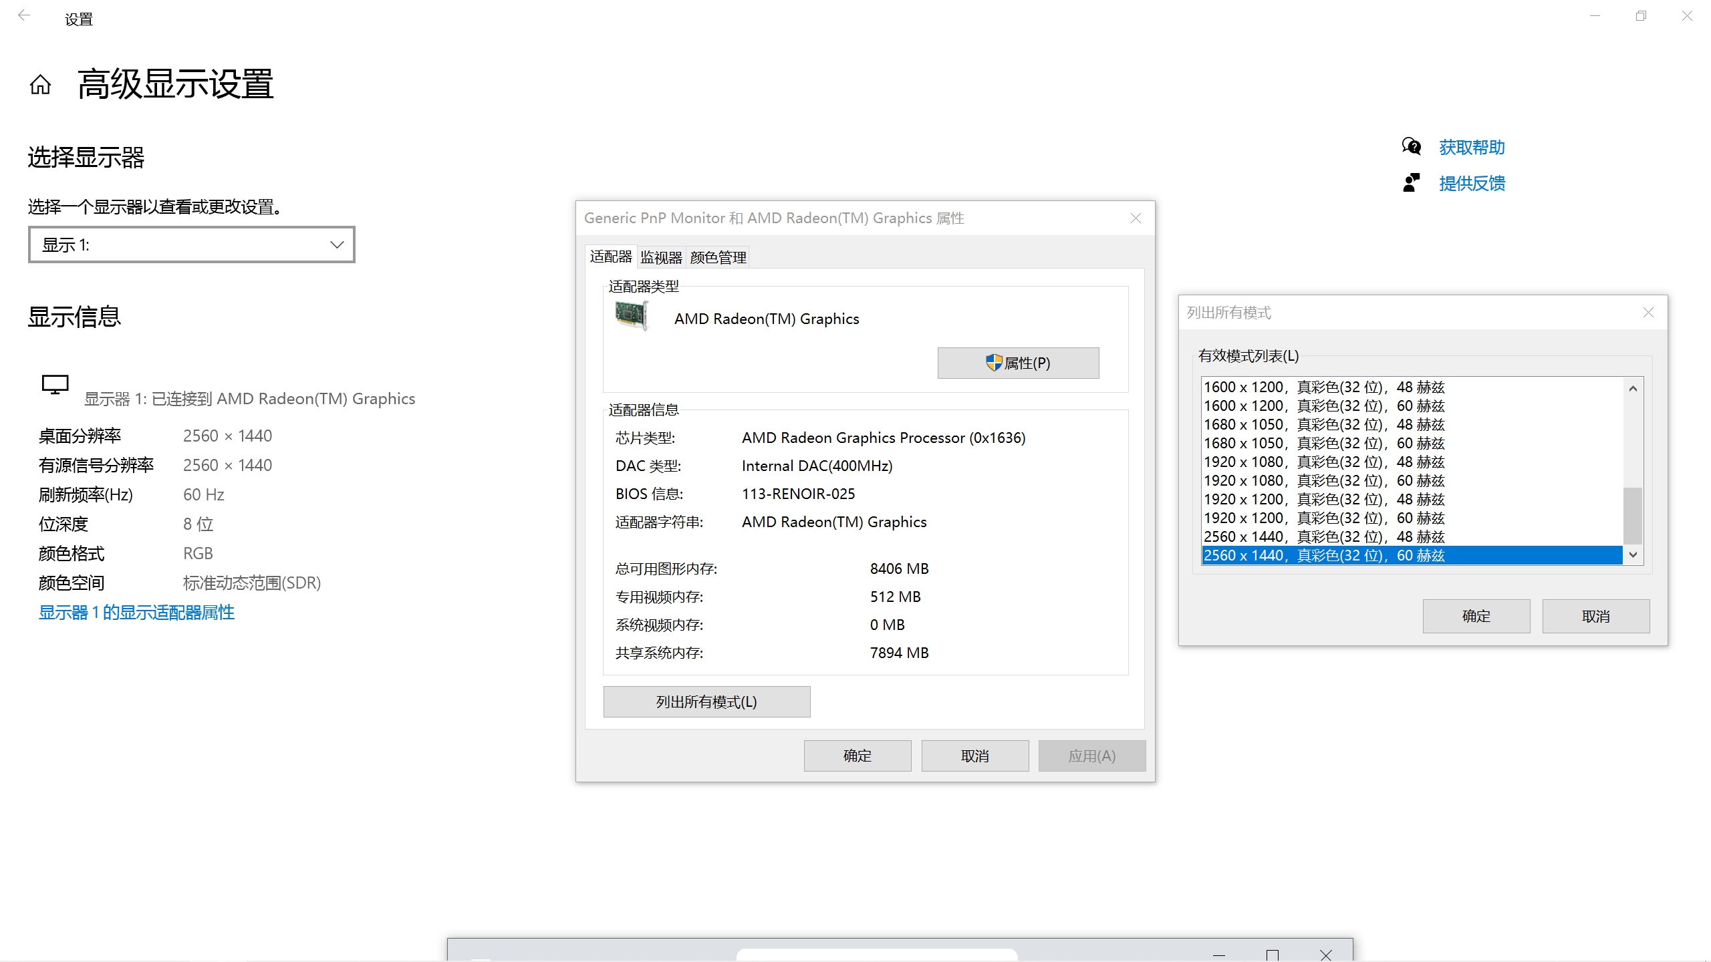Click the 提供反馈 person icon
This screenshot has height=962, width=1711.
point(1411,182)
